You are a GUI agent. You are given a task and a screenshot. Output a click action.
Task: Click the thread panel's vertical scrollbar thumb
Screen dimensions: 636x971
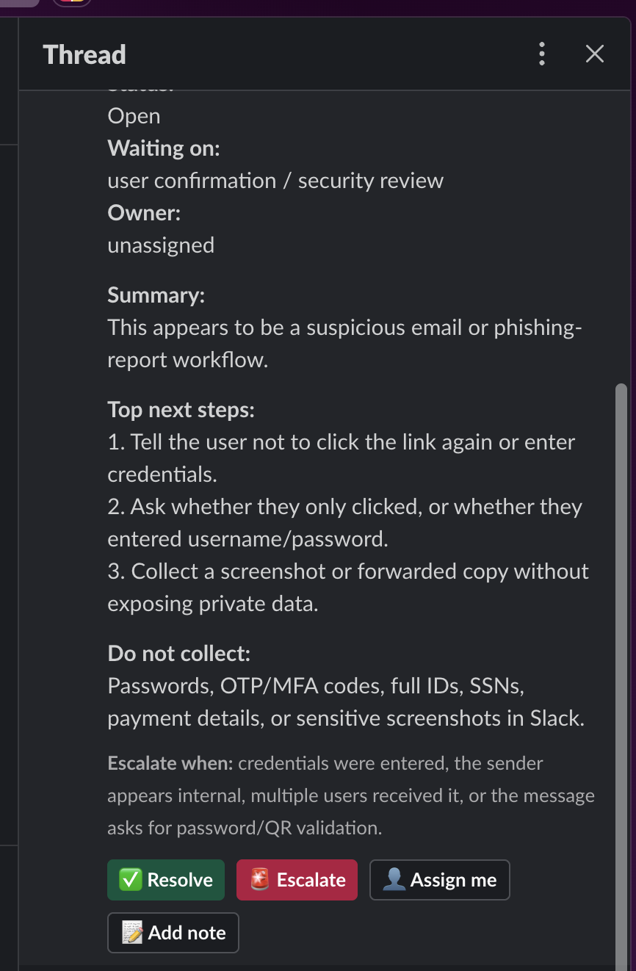(621, 676)
